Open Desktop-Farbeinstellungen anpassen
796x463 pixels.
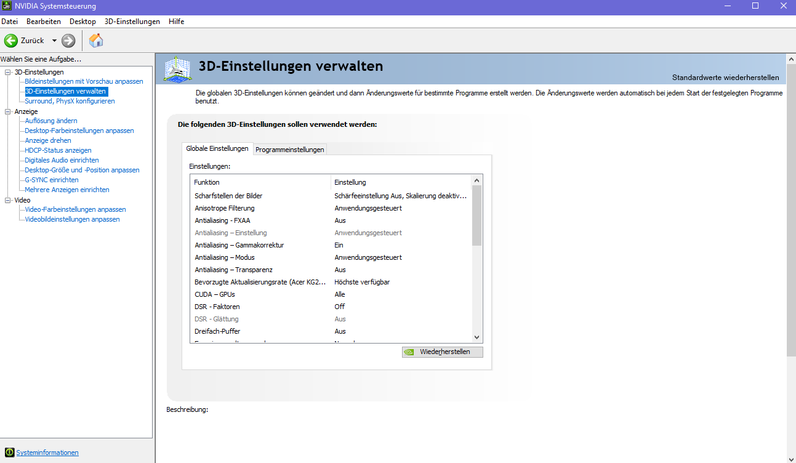[79, 131]
